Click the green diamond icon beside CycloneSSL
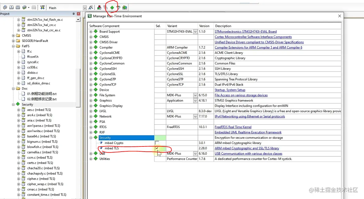Viewport: 364px width, 199px height. coord(96,74)
